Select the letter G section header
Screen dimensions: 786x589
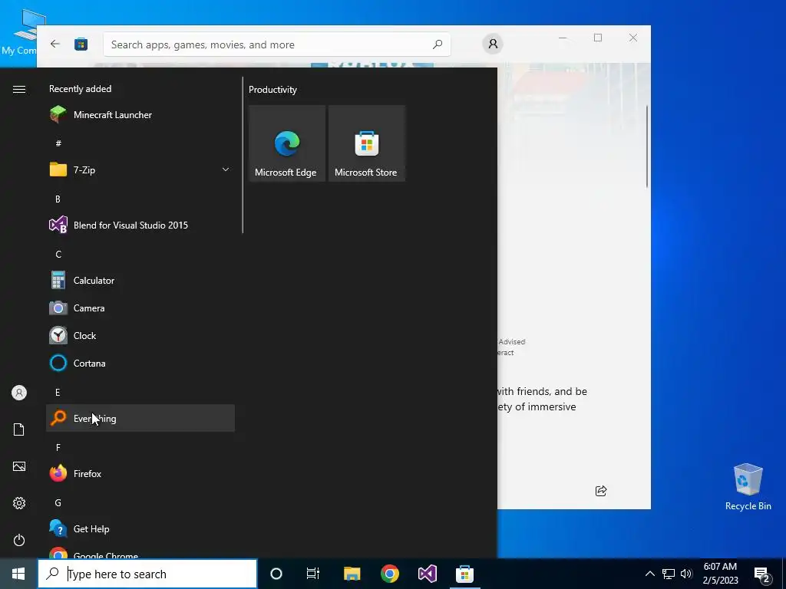coord(58,503)
